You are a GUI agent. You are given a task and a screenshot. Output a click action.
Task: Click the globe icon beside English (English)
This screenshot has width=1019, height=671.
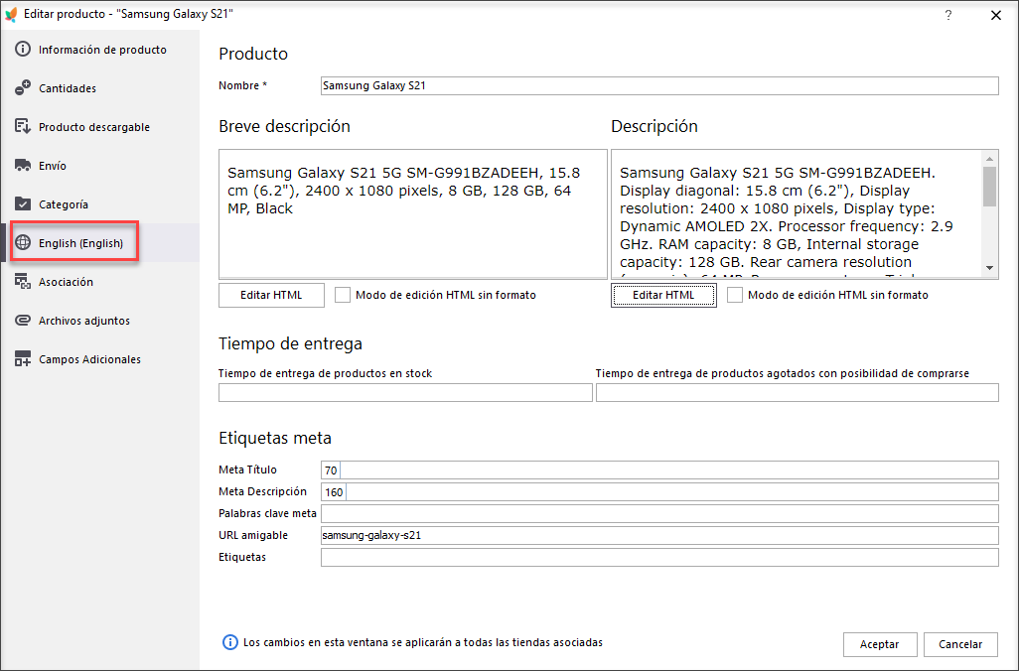point(23,242)
